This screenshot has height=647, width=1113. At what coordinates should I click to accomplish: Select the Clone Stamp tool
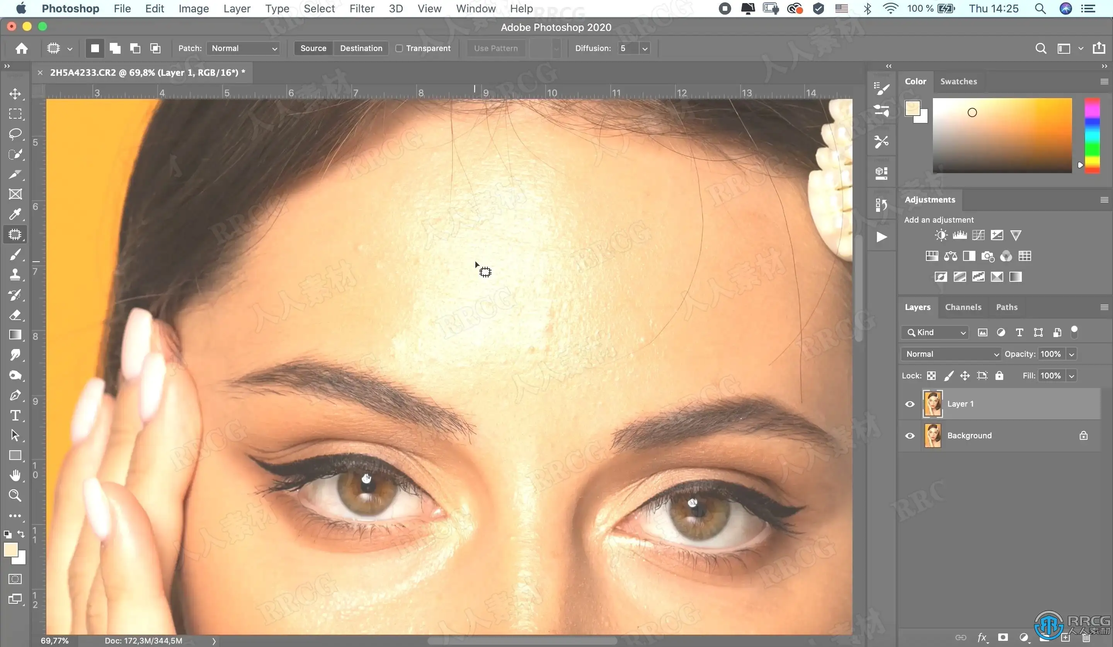pos(15,274)
